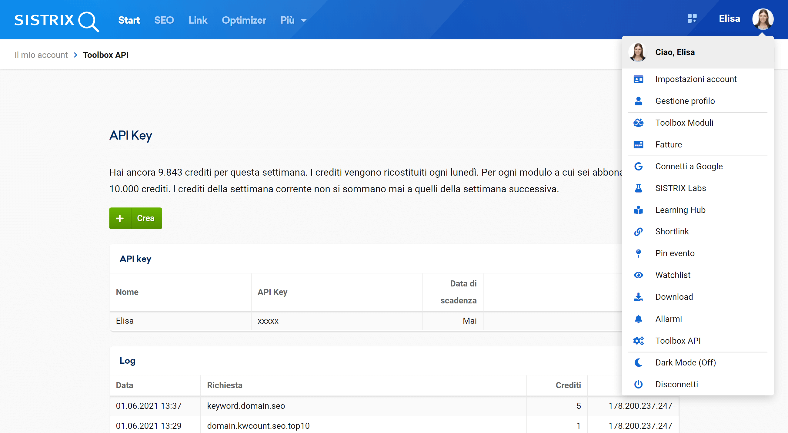Open the SEO navigation tab
Image resolution: width=788 pixels, height=433 pixels.
pos(164,20)
